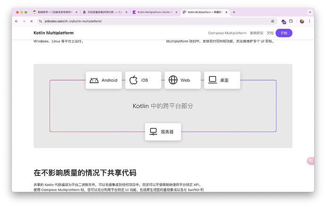Expand the tab search dropdown
326x207 pixels.
pos(310,12)
